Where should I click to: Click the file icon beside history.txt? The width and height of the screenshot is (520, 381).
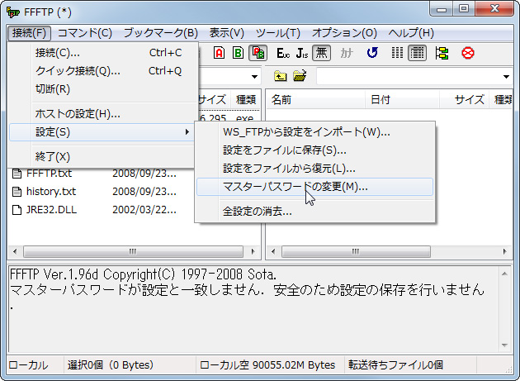(x=17, y=192)
